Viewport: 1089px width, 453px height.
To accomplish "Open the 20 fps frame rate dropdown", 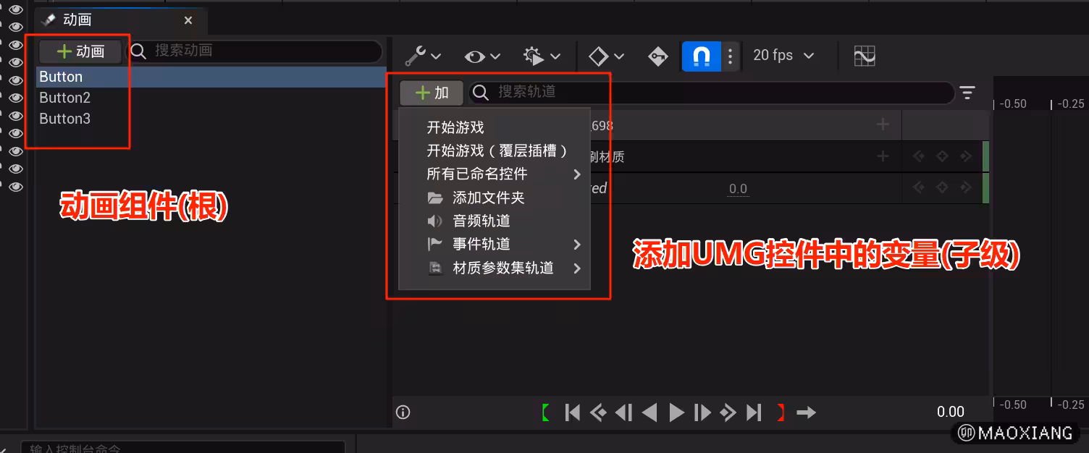I will pos(783,56).
